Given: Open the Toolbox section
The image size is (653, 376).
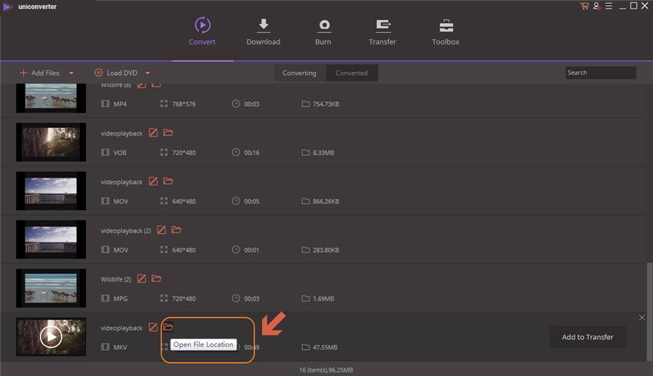Looking at the screenshot, I should (x=446, y=31).
